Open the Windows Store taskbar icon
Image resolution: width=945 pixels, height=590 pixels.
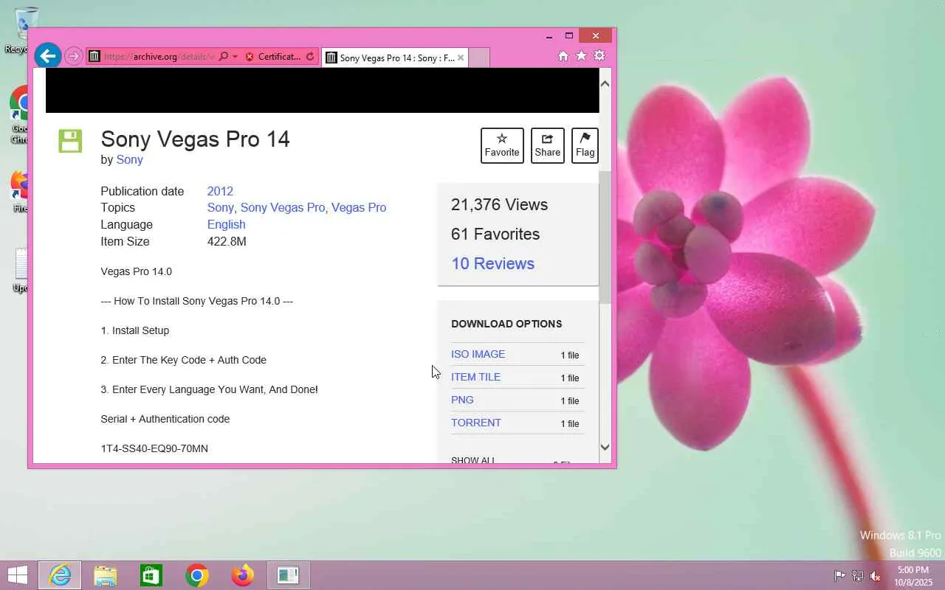tap(151, 575)
